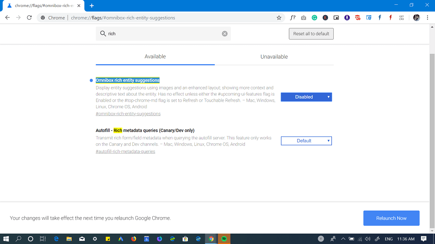Activate the picture-in-picture extension icon
This screenshot has width=435, height=244.
tap(336, 18)
